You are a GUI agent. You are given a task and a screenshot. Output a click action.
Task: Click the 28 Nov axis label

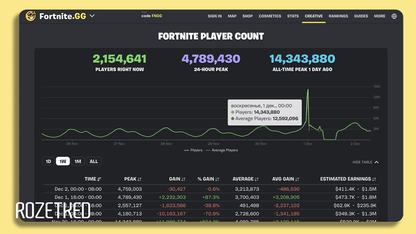166,144
